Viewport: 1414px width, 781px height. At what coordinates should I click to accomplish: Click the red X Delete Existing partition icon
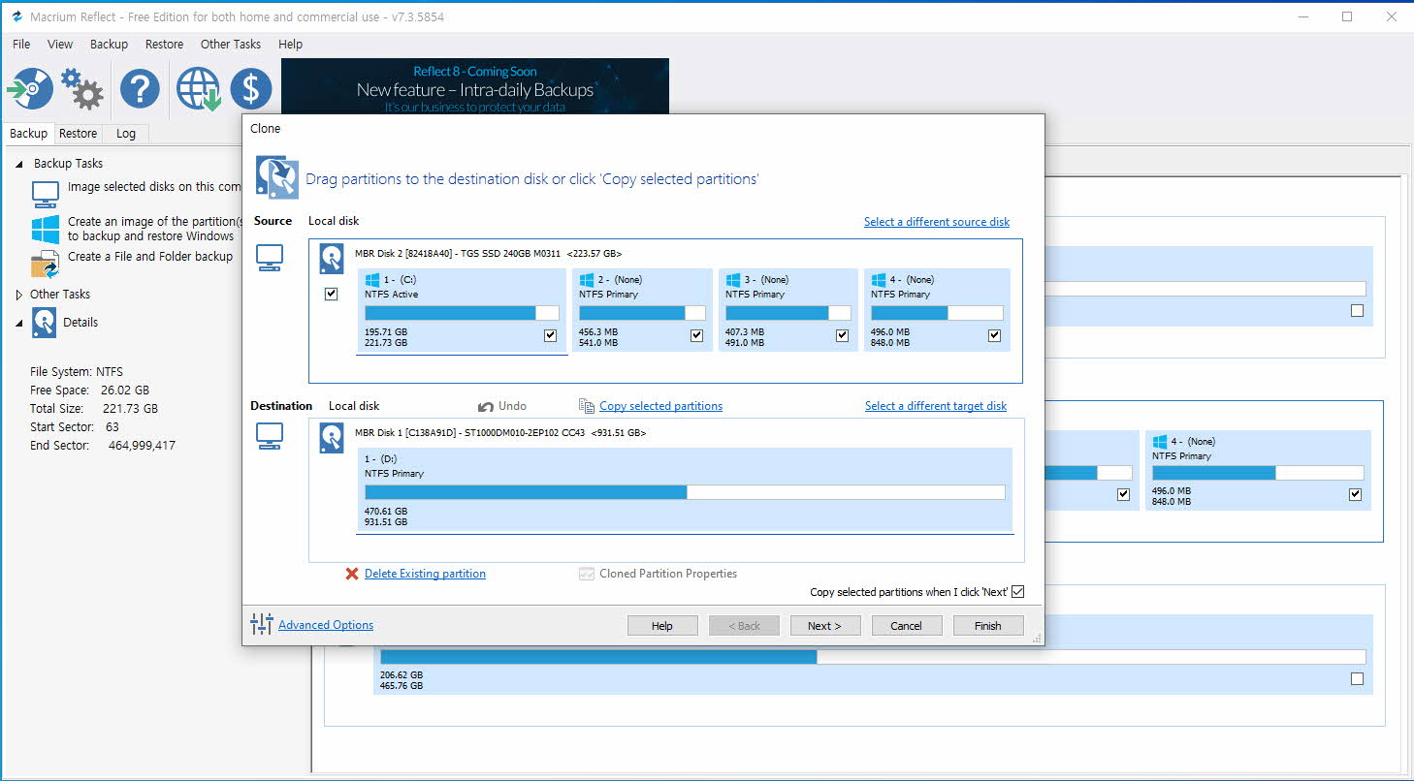tap(352, 574)
